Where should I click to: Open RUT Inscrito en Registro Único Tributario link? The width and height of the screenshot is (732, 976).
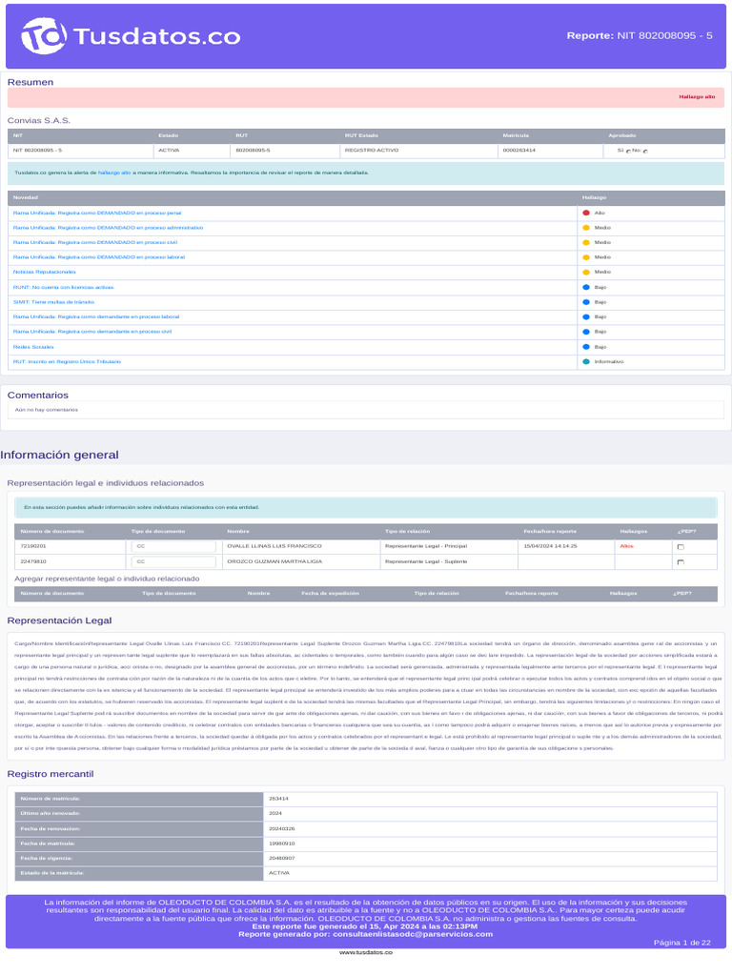pos(68,361)
